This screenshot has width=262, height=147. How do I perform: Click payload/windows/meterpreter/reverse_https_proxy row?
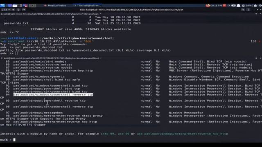pos(58,116)
